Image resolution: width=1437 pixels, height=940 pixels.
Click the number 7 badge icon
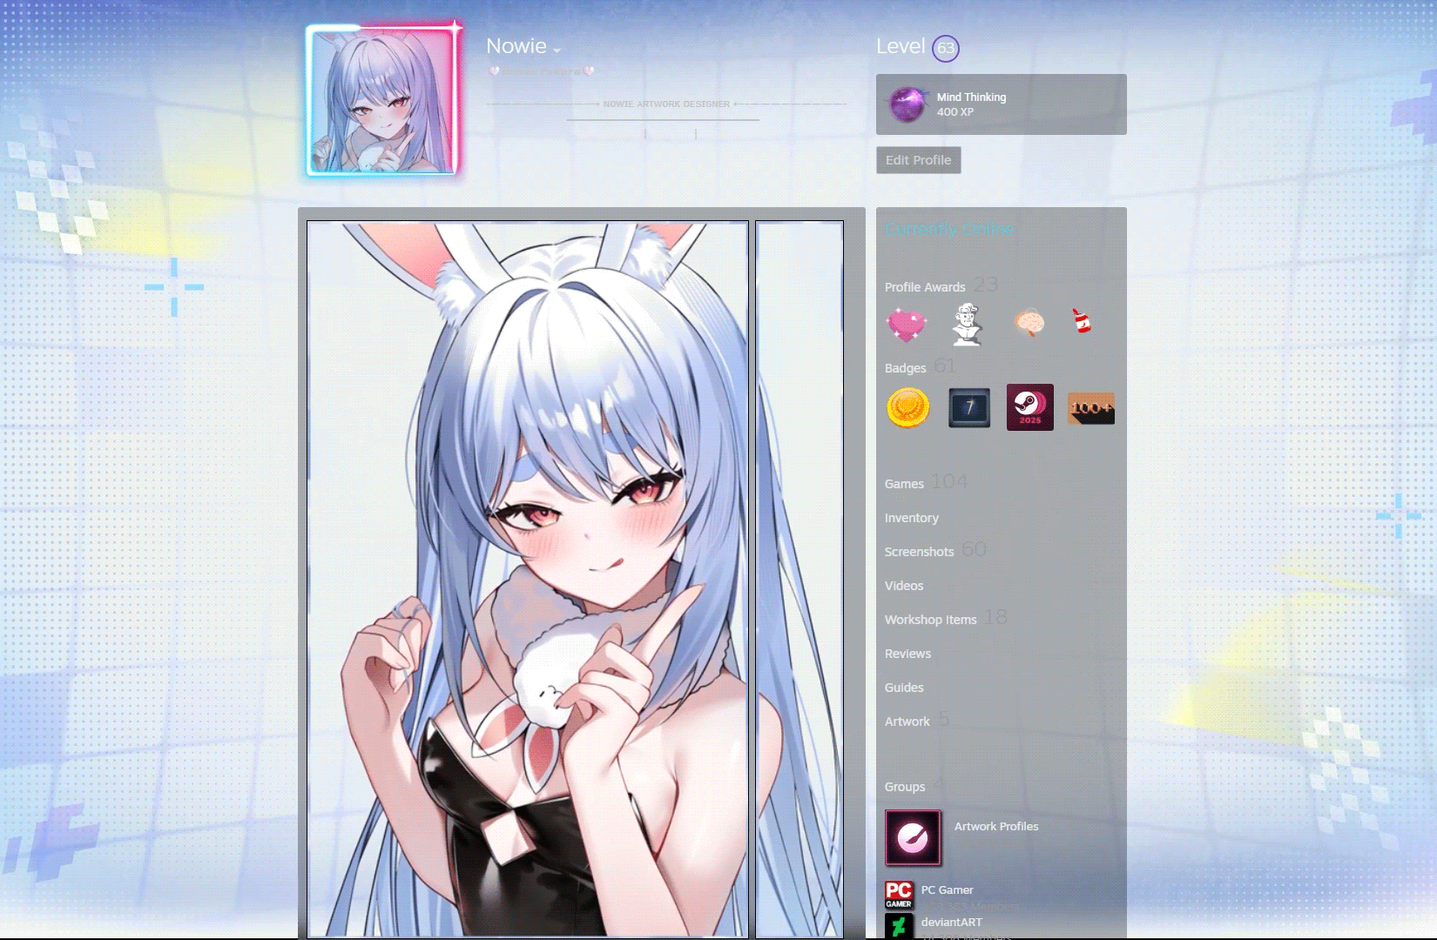point(969,407)
